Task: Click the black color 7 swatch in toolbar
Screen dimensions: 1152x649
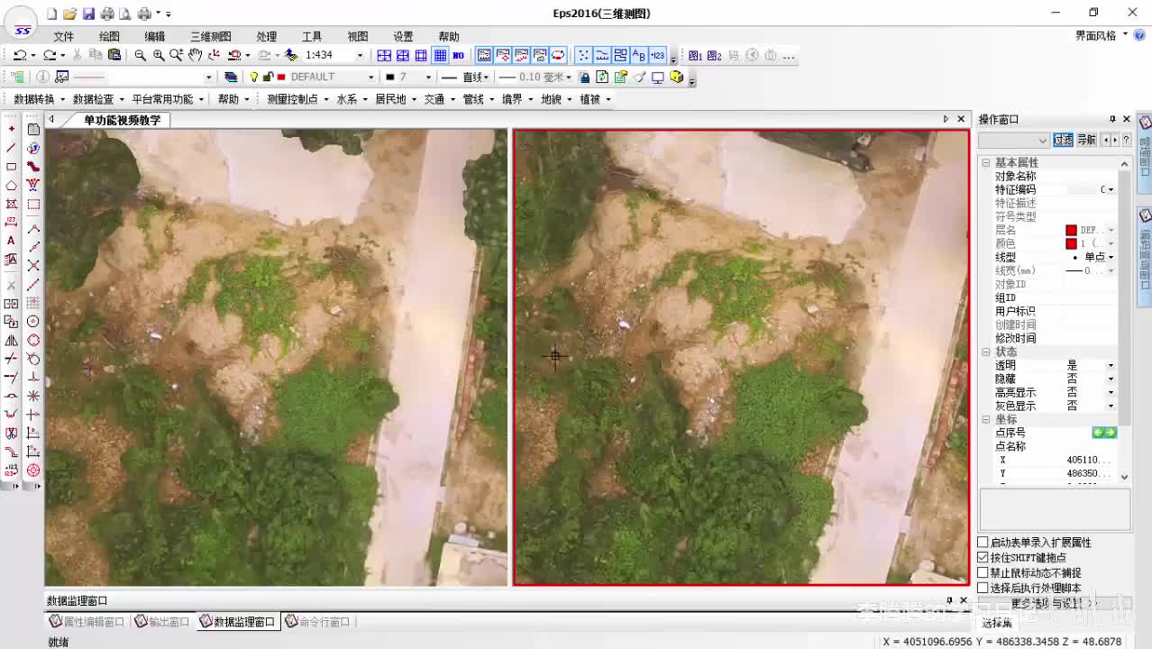Action: [x=390, y=78]
